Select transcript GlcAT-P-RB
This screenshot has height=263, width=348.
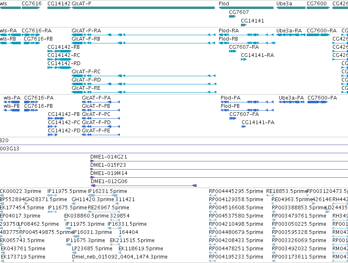[x=144, y=43]
